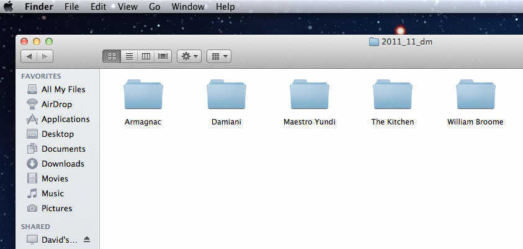
Task: Open the Help menu
Action: point(225,7)
